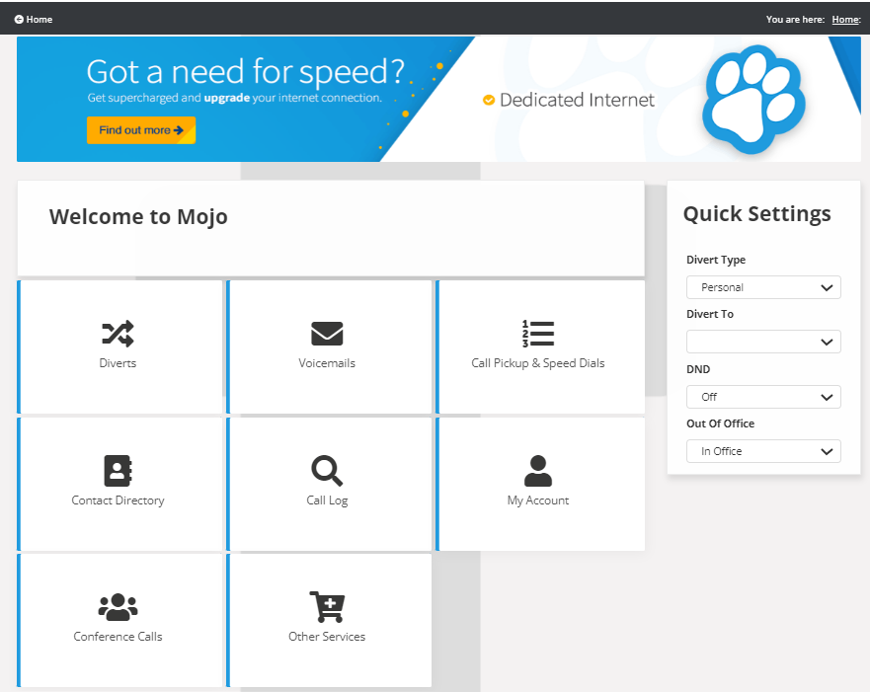This screenshot has width=870, height=692.
Task: Click the Diverts shuffle icon
Action: pos(118,334)
